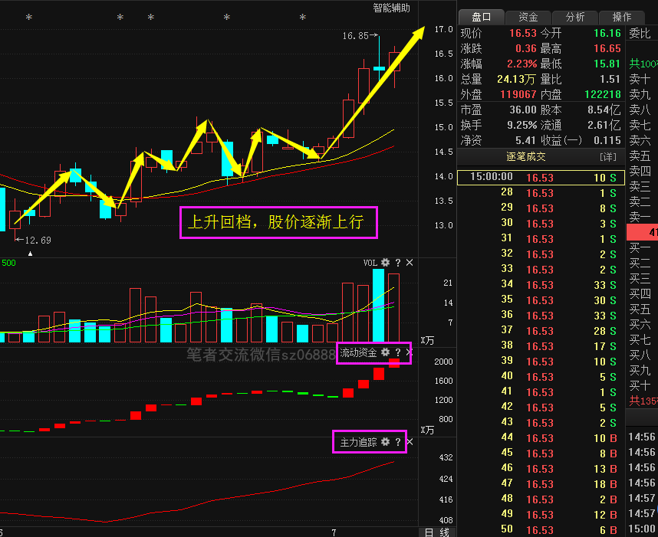Click the 外盘 value 119067

click(518, 94)
